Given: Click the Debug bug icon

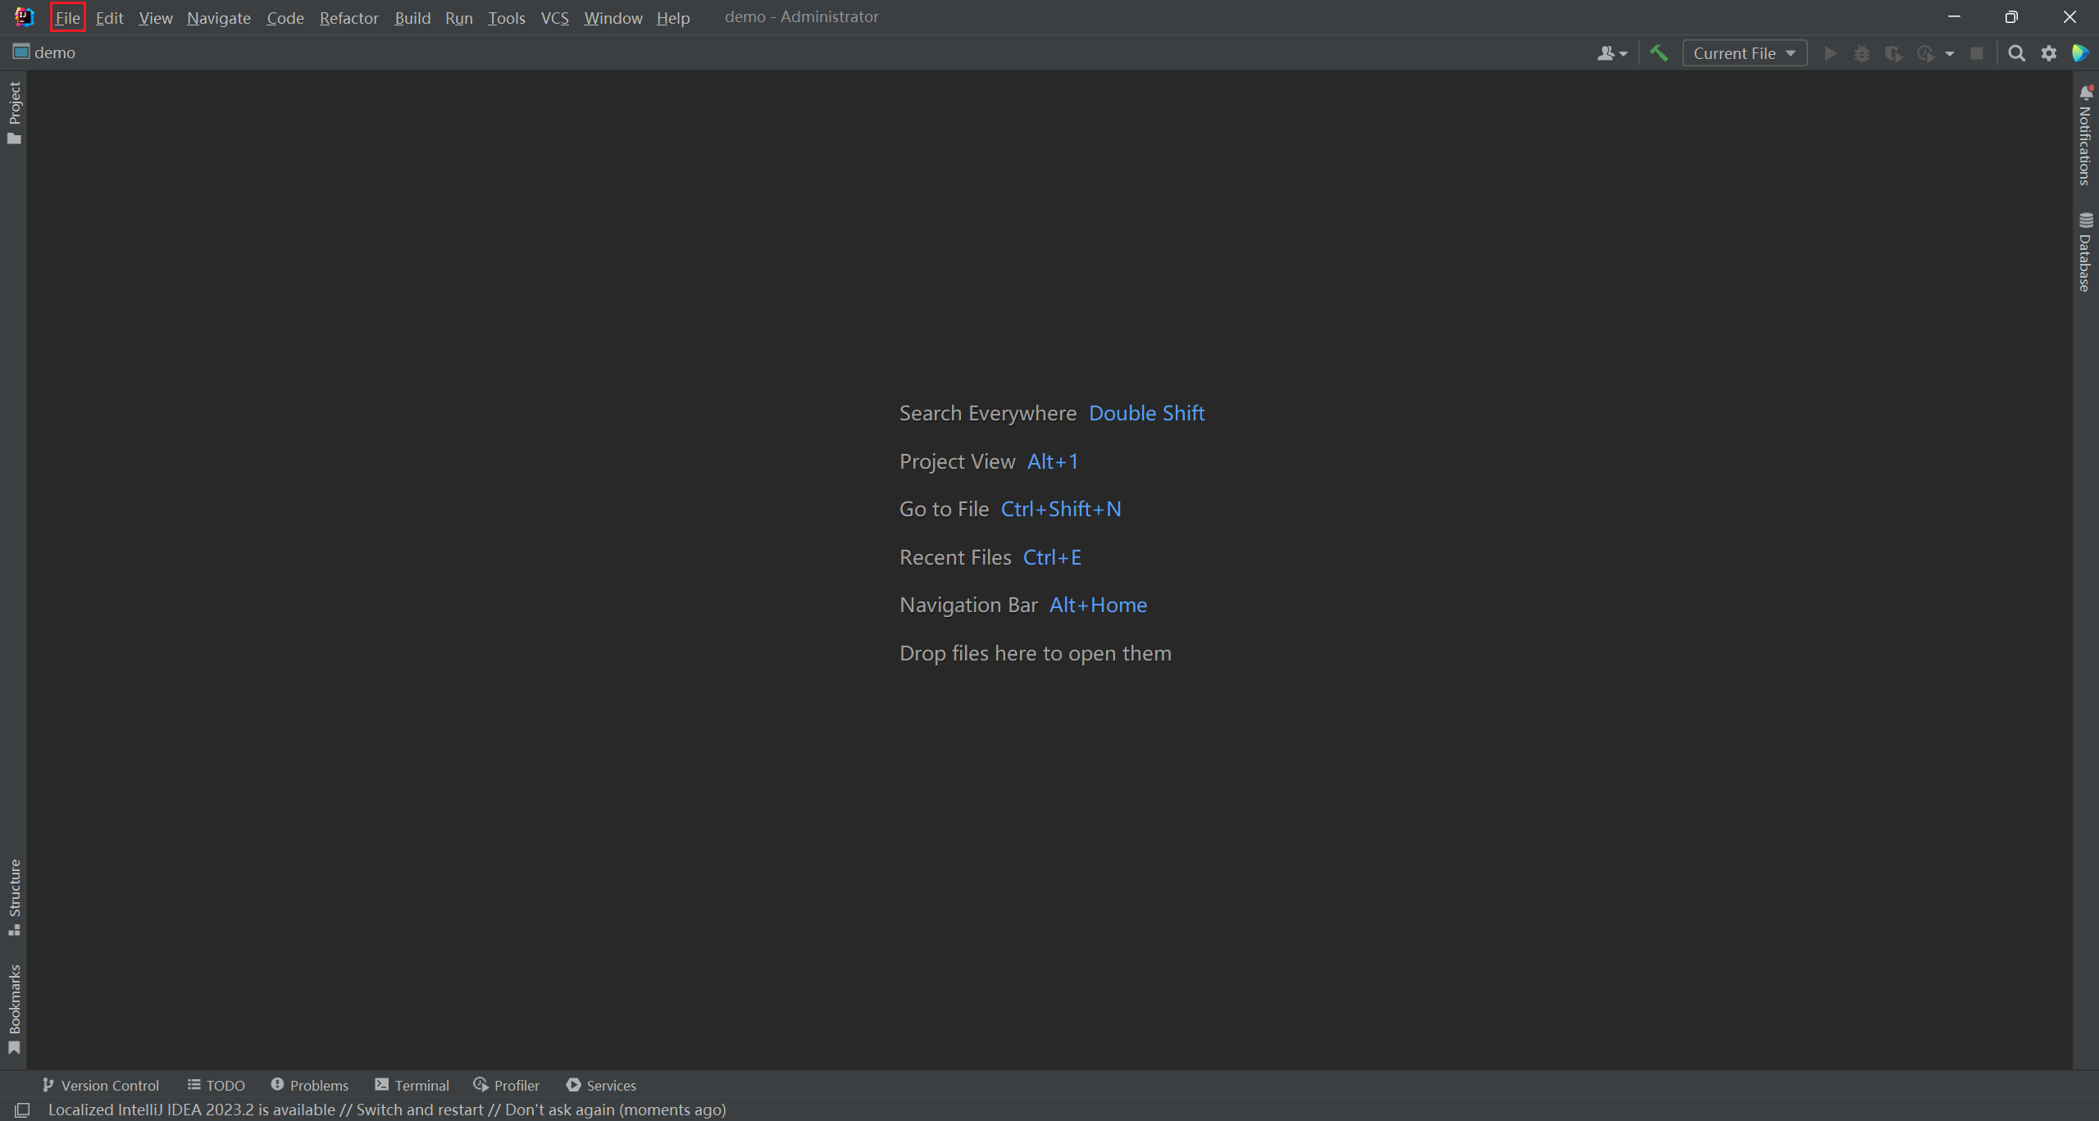Looking at the screenshot, I should point(1862,53).
